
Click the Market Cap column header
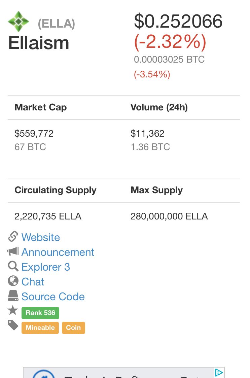click(41, 107)
